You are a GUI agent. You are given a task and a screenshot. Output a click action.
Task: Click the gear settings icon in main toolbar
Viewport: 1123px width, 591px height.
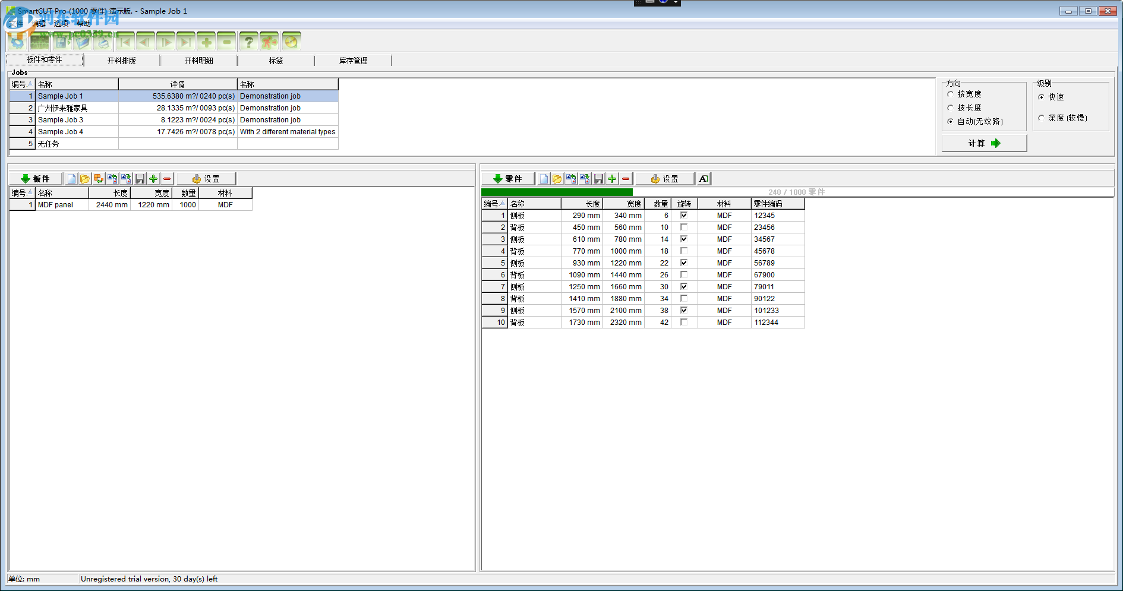coord(17,42)
